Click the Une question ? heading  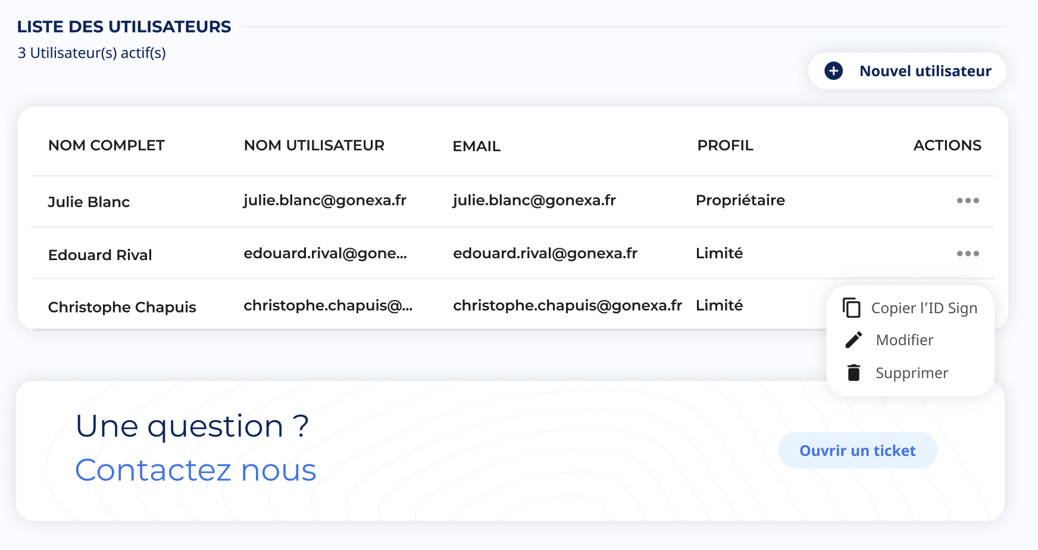pyautogui.click(x=192, y=426)
